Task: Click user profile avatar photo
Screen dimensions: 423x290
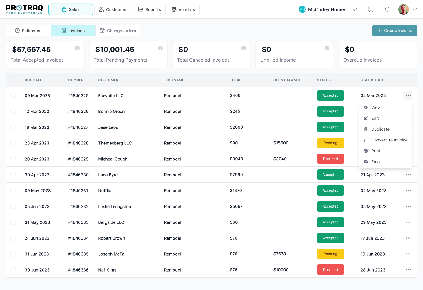Action: point(403,9)
